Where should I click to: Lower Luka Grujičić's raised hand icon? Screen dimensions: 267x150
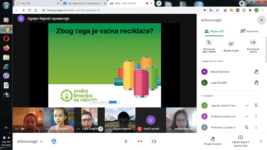256,83
